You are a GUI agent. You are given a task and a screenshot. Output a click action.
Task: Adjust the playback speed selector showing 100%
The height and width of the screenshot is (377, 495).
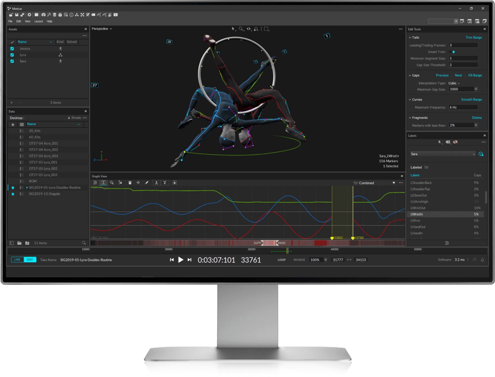318,260
